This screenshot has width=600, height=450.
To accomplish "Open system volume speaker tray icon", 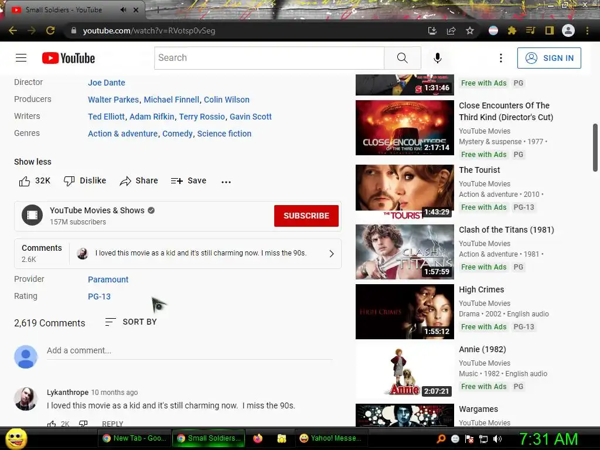I will coord(497,439).
